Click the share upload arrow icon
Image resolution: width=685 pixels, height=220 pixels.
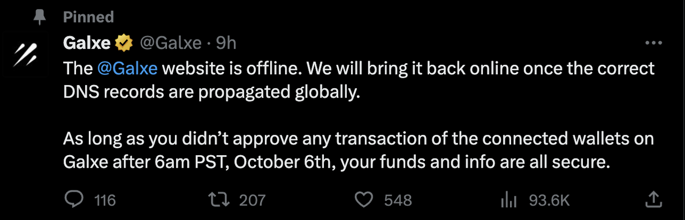click(x=653, y=200)
